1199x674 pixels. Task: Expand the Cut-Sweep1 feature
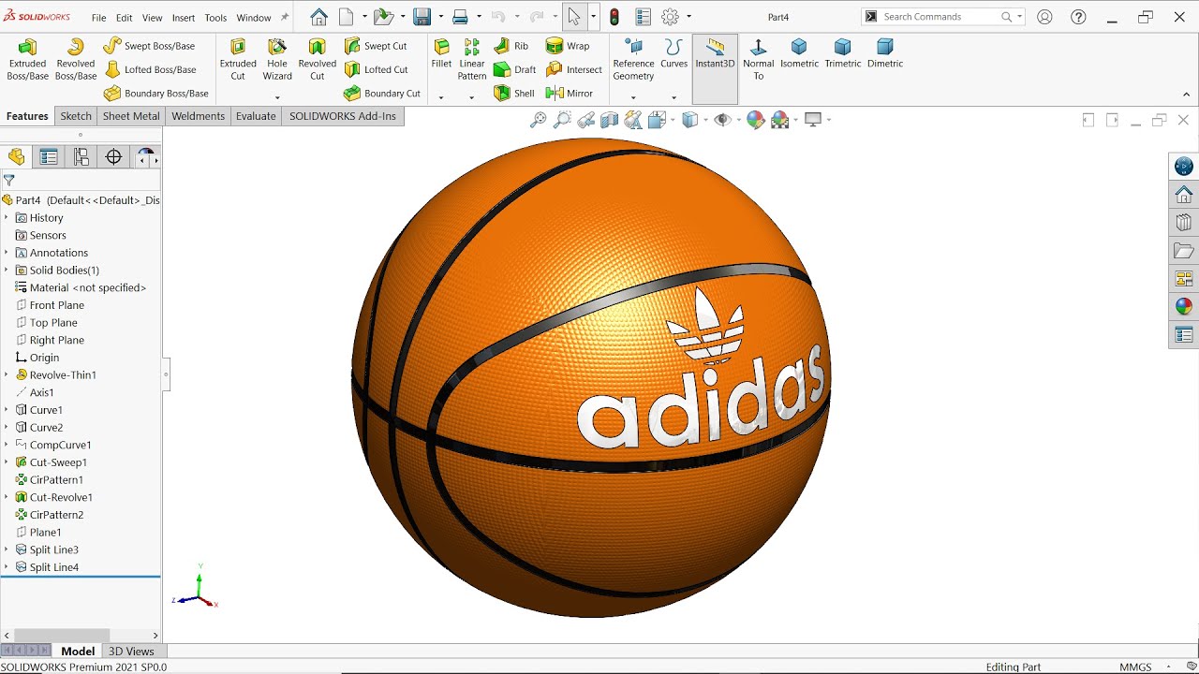[x=7, y=462]
